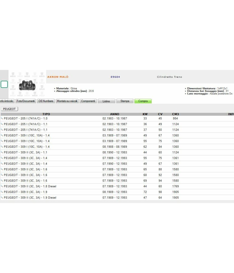
Task: Click the CV value '98'
Action: [160, 192]
